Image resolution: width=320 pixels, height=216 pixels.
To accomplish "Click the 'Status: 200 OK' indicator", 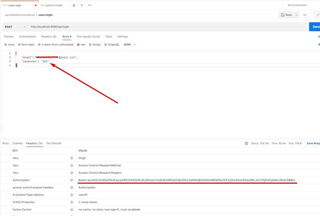I will (260, 143).
